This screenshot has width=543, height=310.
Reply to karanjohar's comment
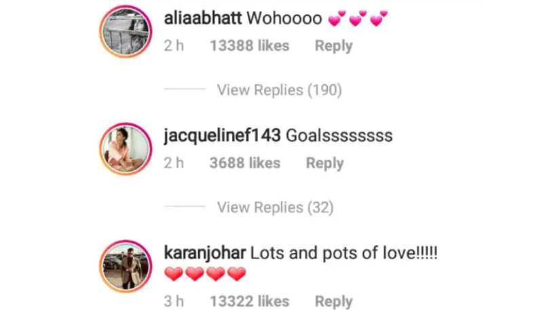point(333,301)
